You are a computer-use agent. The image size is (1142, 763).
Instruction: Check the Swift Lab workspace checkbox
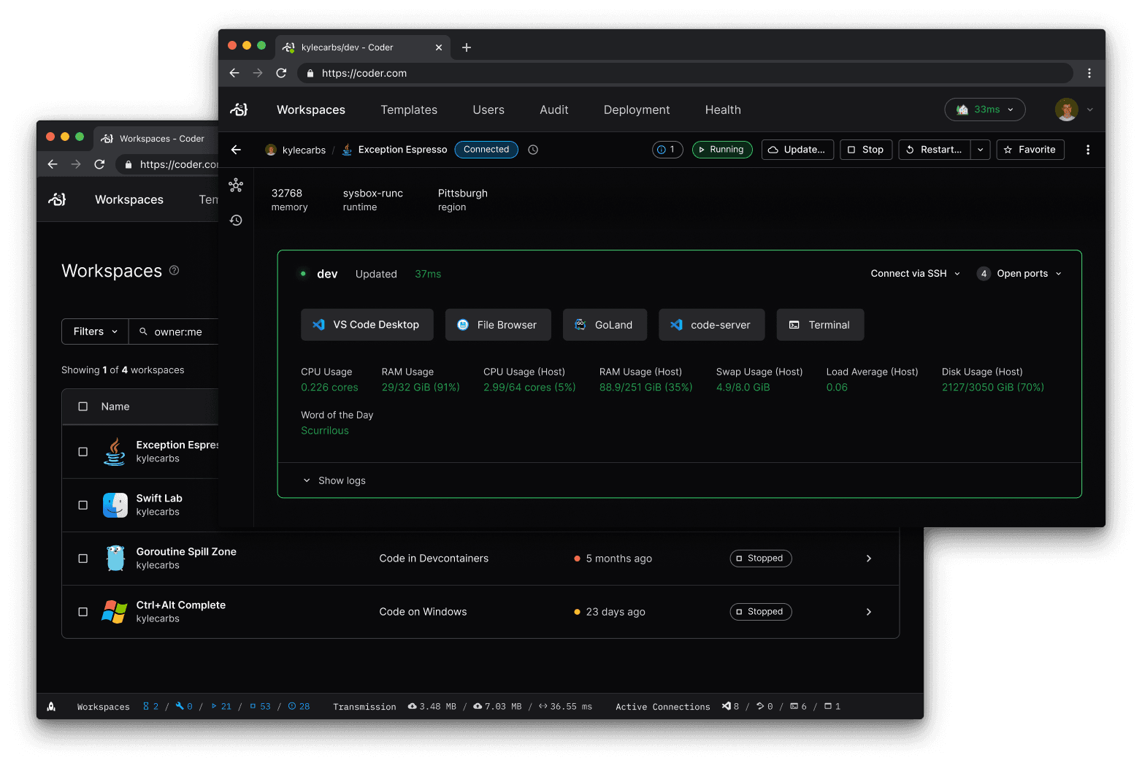coord(83,505)
